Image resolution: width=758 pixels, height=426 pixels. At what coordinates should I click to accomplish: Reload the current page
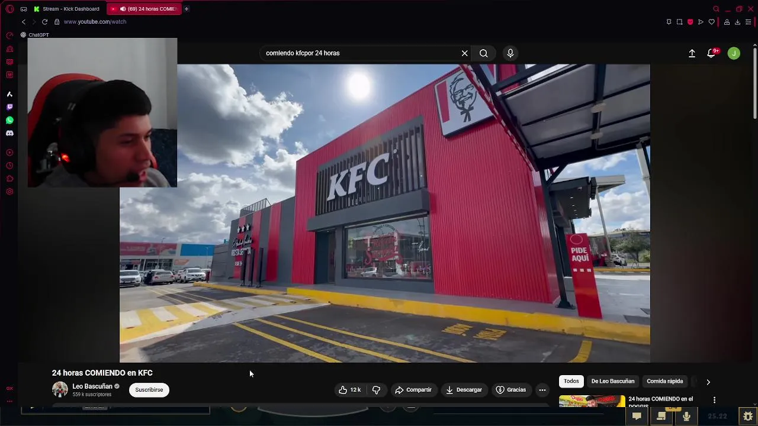(44, 22)
